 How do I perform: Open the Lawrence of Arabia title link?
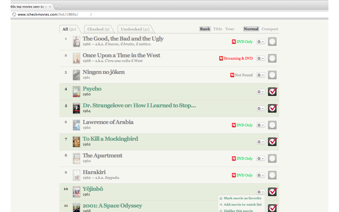point(108,122)
